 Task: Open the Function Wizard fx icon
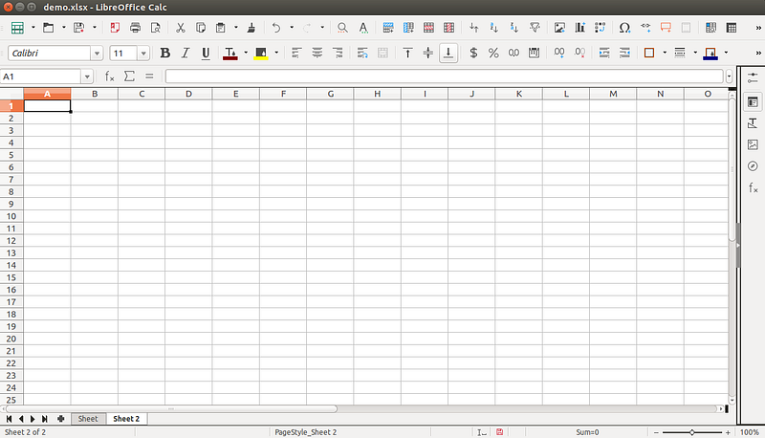click(110, 77)
